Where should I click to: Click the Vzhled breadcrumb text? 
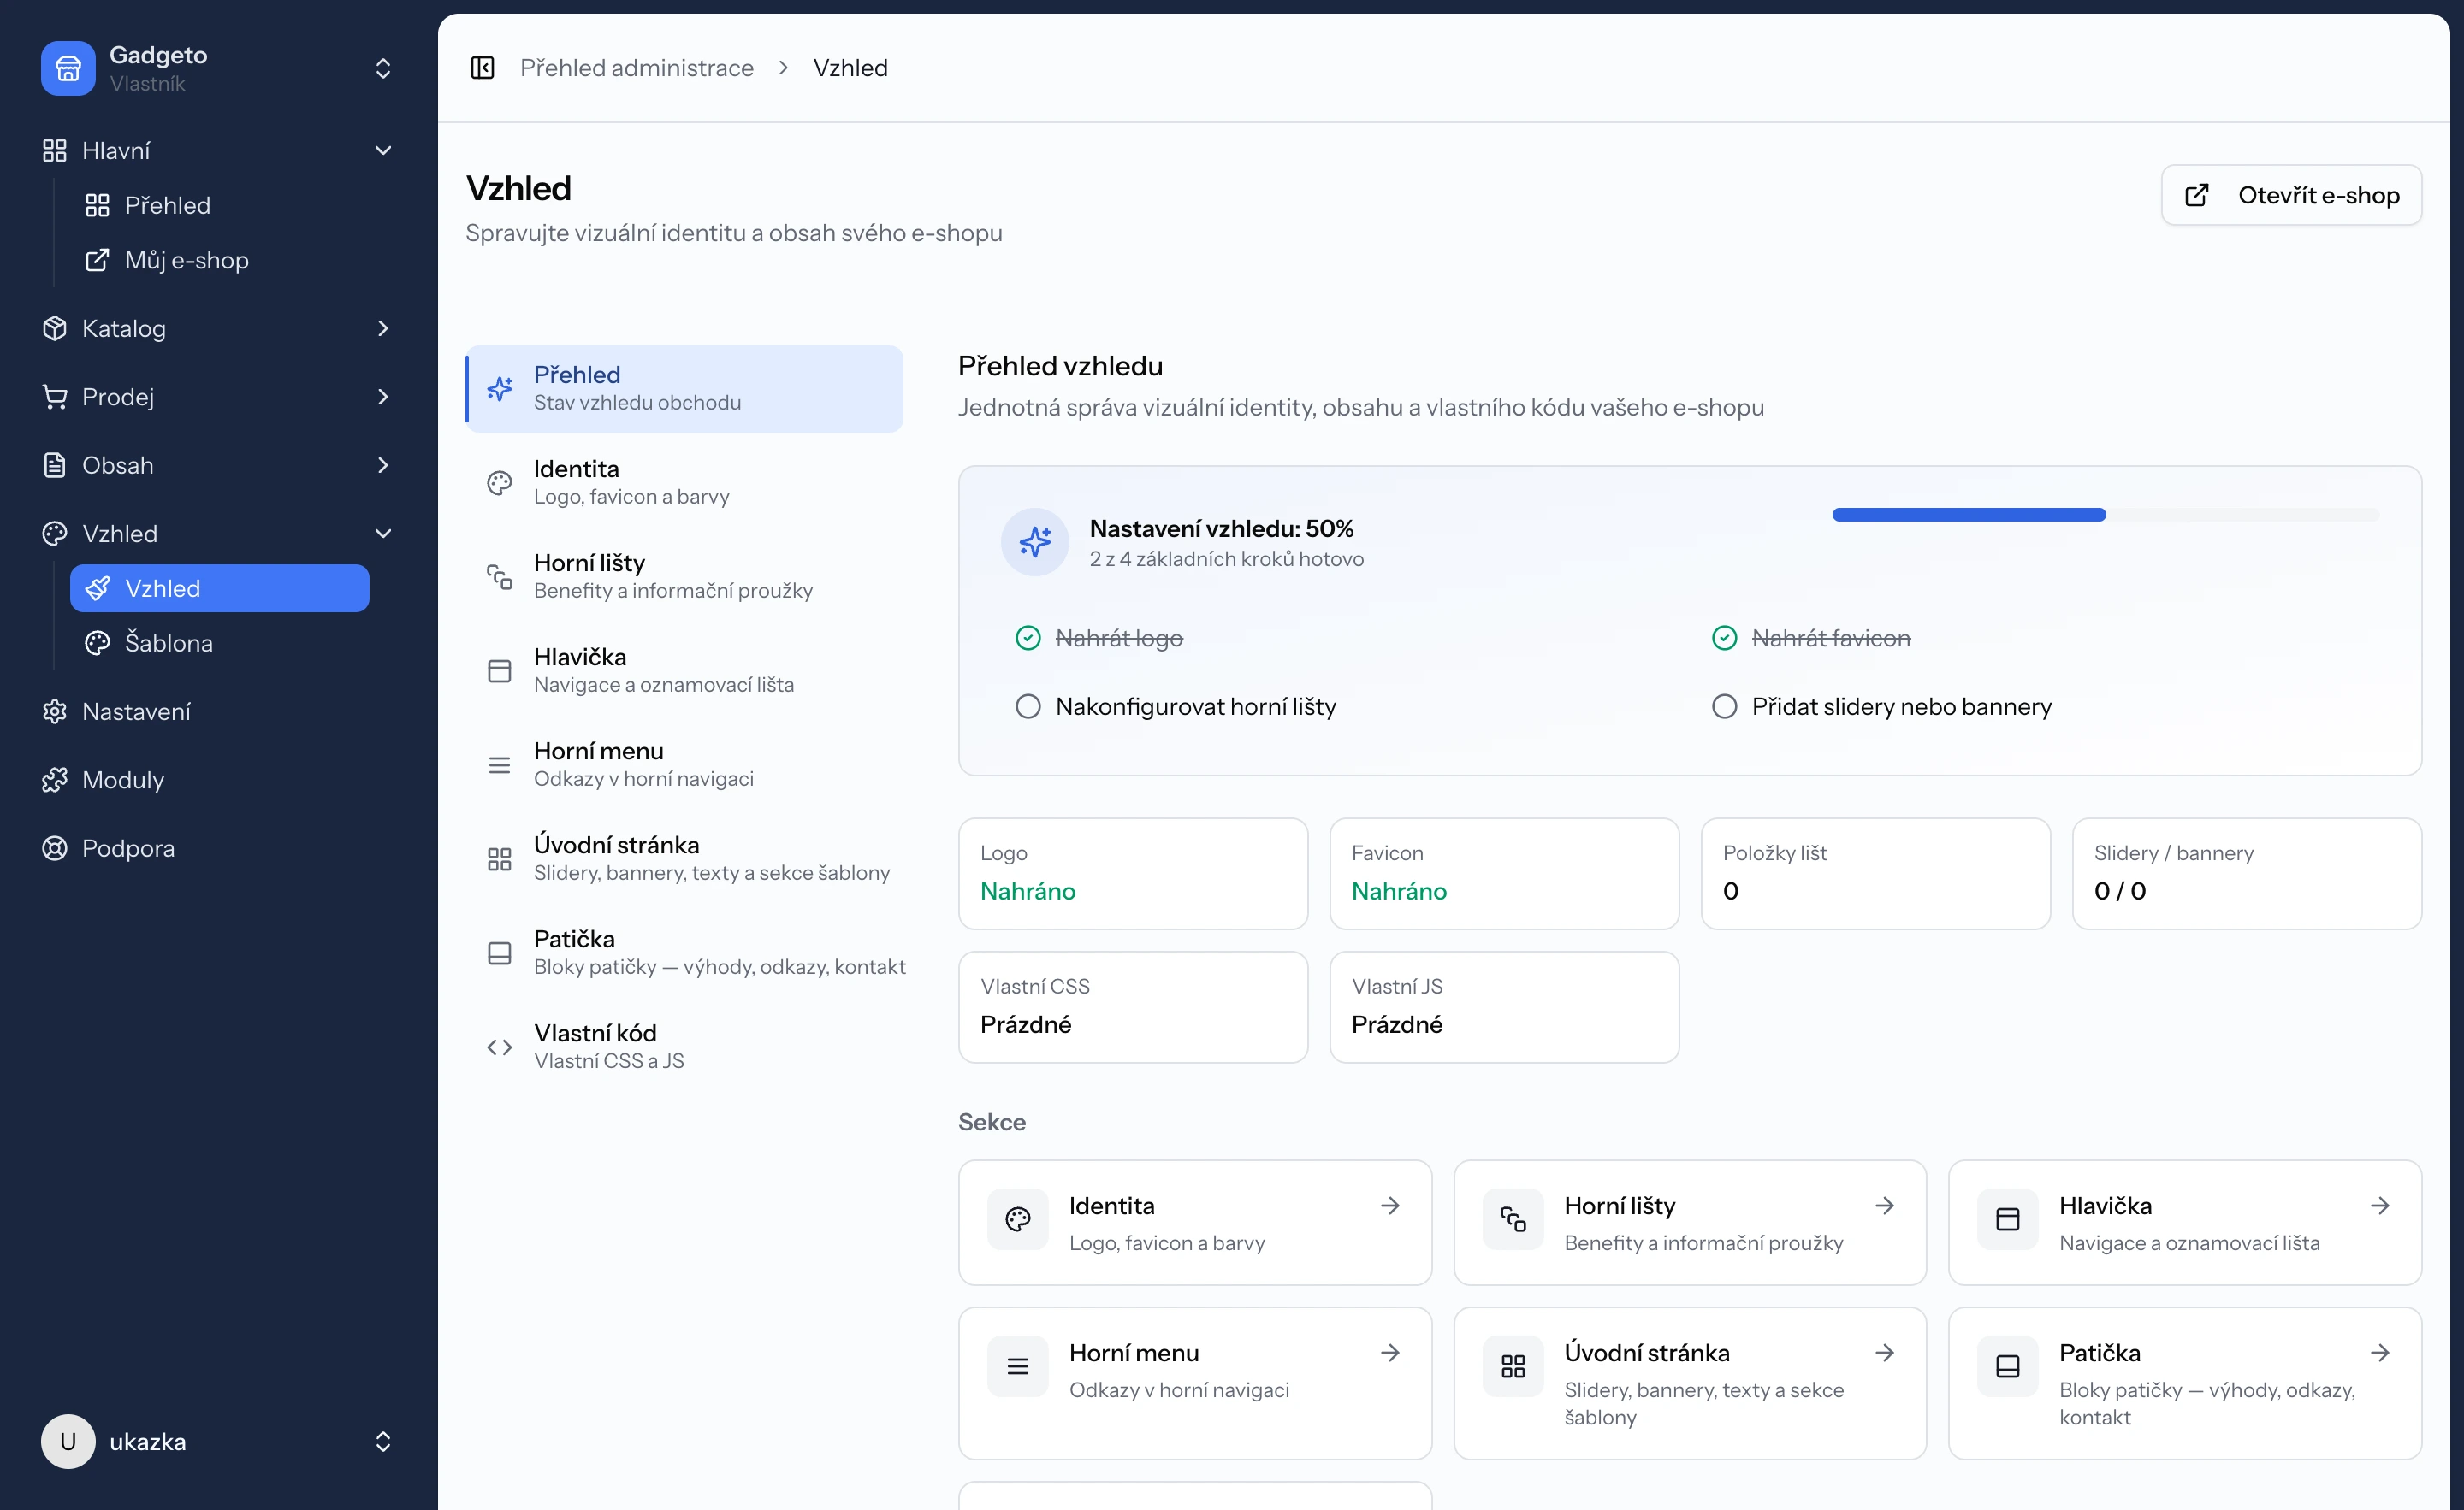(x=850, y=68)
